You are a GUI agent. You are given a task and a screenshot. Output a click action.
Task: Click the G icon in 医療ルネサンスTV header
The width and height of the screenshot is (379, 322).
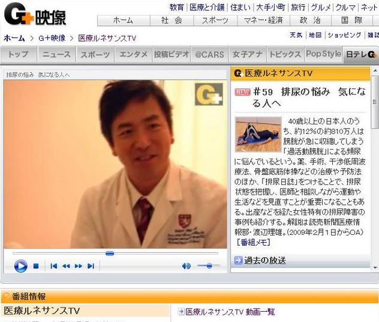[x=238, y=73]
